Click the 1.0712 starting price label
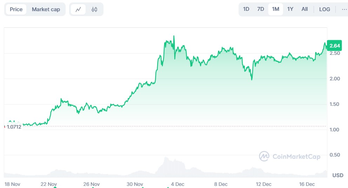 click(x=14, y=127)
